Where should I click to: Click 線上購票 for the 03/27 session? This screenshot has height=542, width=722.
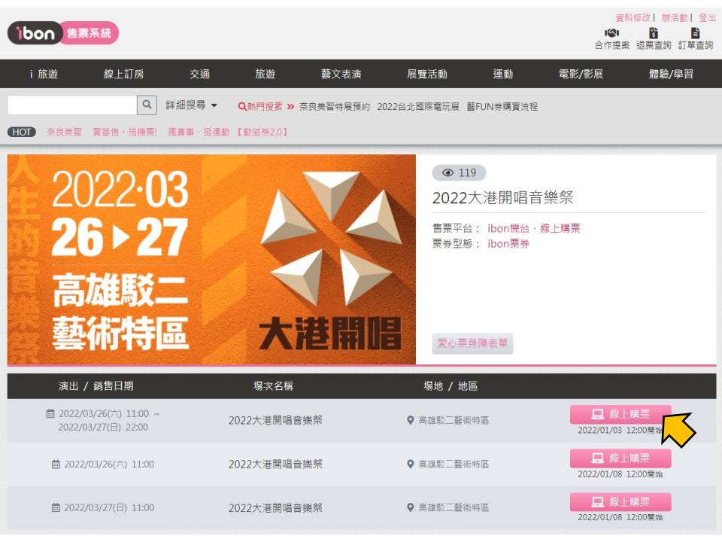click(620, 502)
